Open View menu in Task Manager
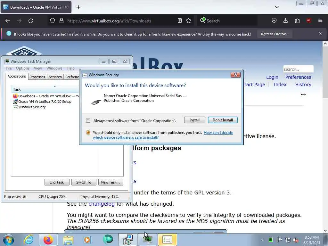 pyautogui.click(x=38, y=68)
